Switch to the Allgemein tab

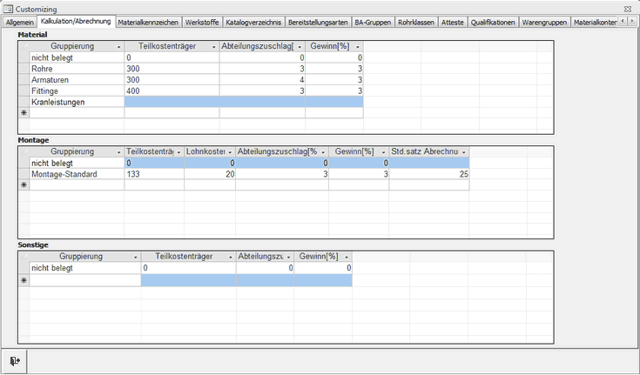19,22
